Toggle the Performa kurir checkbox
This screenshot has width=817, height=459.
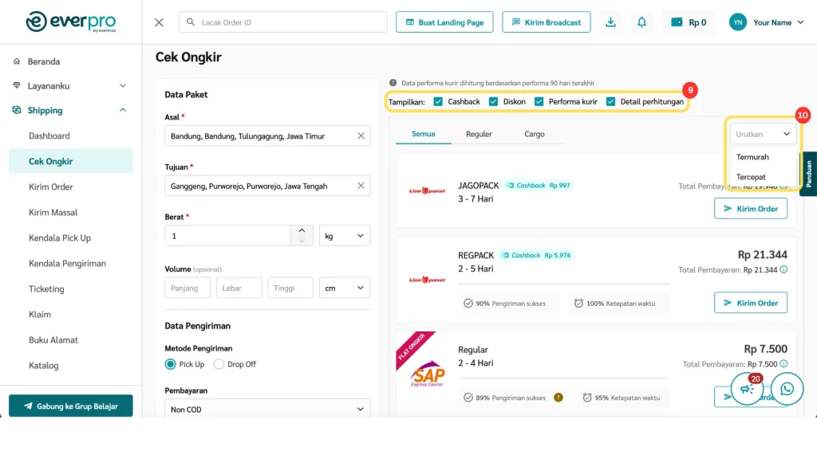(539, 102)
